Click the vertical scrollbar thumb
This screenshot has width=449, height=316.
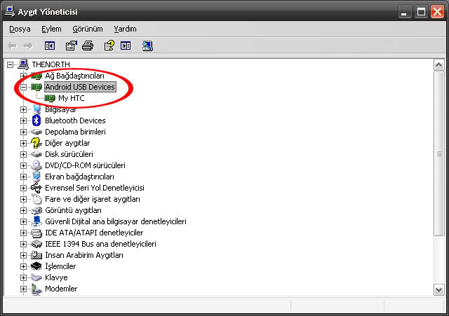point(438,154)
